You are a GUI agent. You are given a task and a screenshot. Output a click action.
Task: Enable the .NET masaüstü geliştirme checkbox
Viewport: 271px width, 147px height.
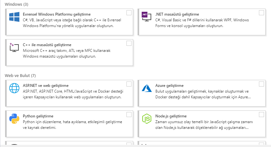pyautogui.click(x=261, y=13)
